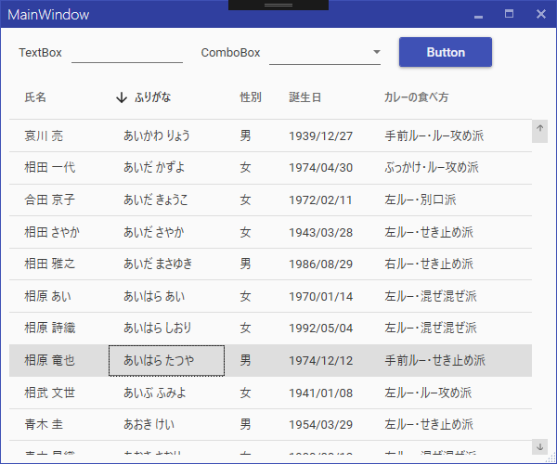The image size is (557, 464).
Task: Click the 相田 雅之 row
Action: pyautogui.click(x=50, y=264)
